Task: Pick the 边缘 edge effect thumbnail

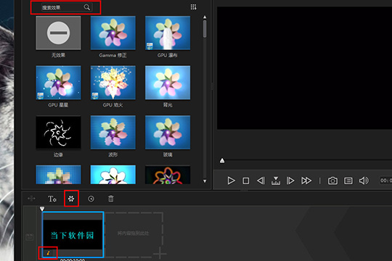Action: [x=58, y=133]
